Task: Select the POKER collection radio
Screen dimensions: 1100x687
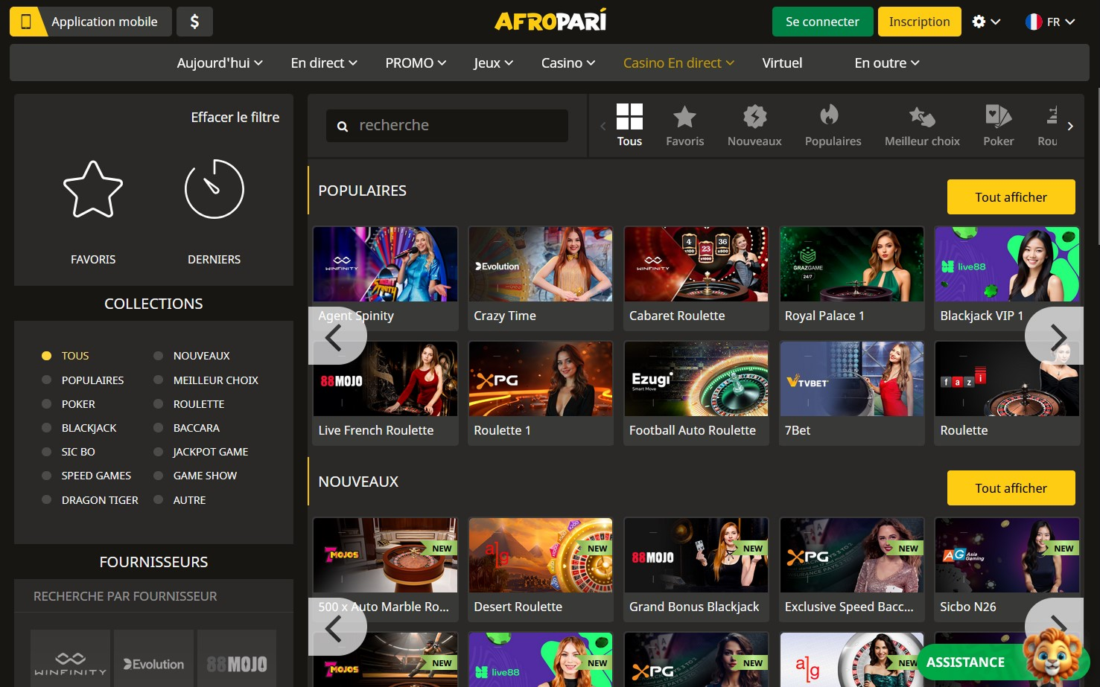Action: tap(46, 404)
